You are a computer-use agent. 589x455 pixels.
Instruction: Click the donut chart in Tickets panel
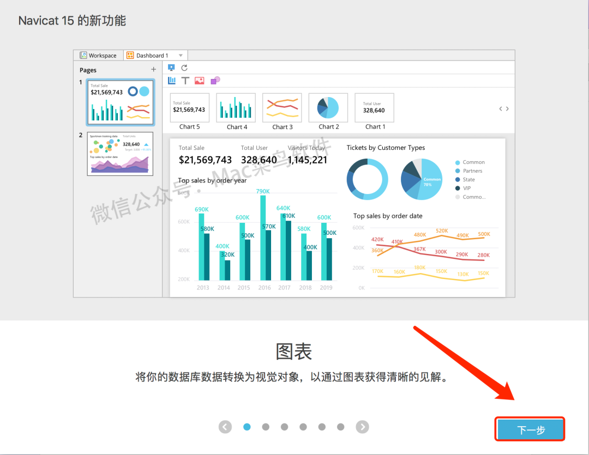[x=367, y=179]
